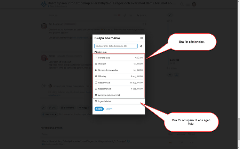Open the user avatar menu in header

[194, 4]
